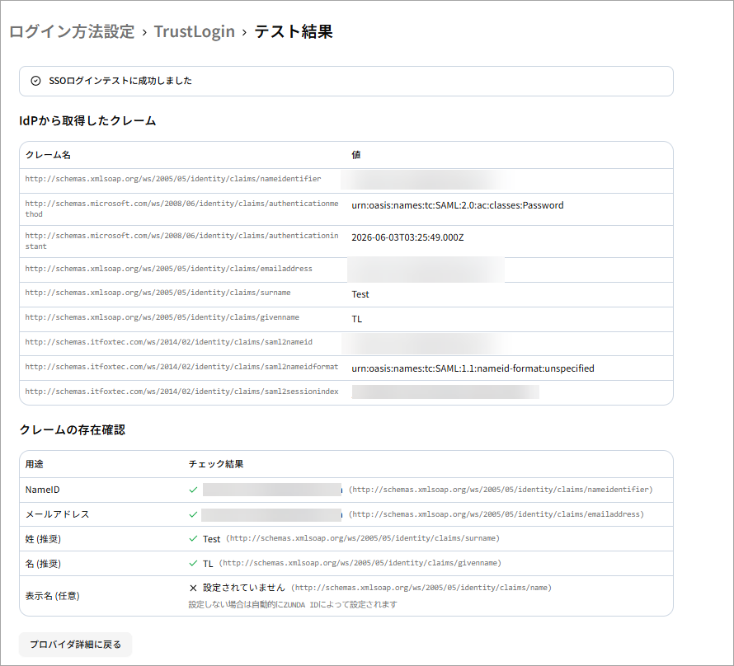Select the givenname URL in 名 check row
Image resolution: width=734 pixels, height=666 pixels.
click(360, 563)
